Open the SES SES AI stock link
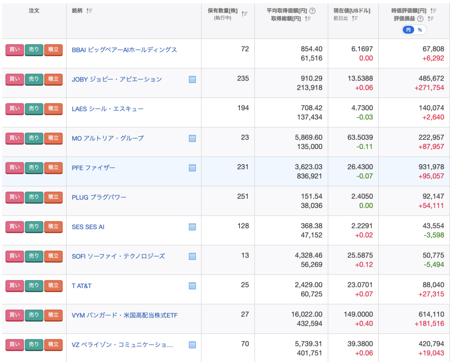The image size is (450, 362). [x=88, y=227]
